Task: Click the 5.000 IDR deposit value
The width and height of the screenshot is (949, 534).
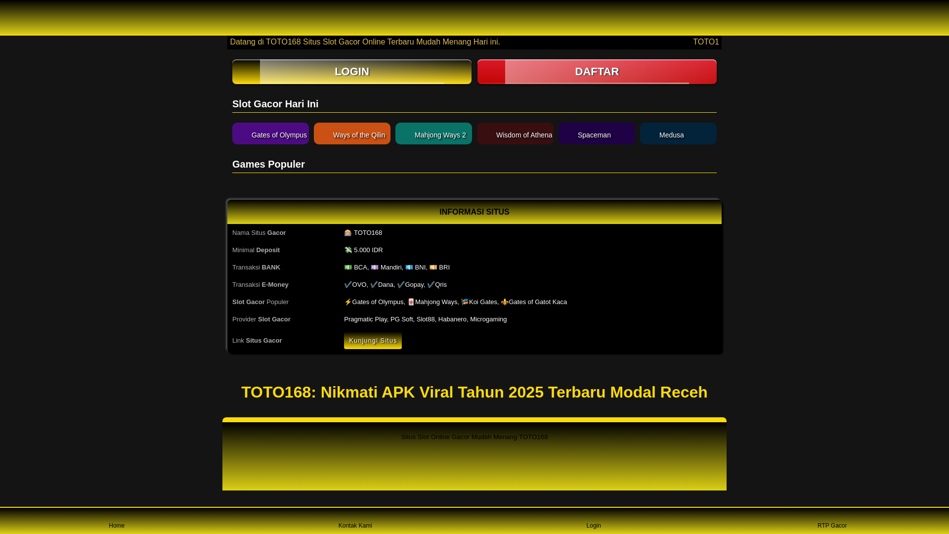Action: 363,250
